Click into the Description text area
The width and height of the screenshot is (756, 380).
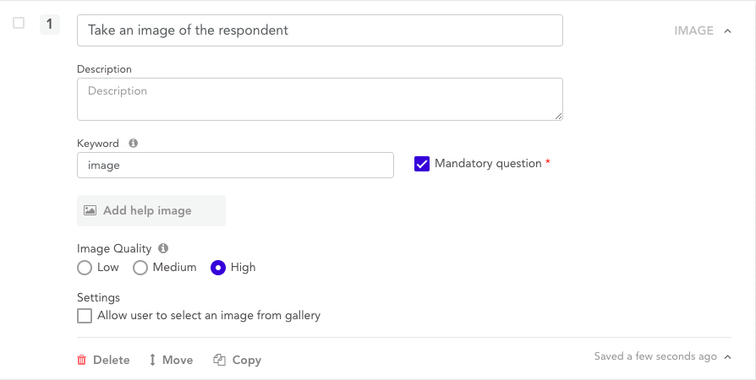[320, 99]
